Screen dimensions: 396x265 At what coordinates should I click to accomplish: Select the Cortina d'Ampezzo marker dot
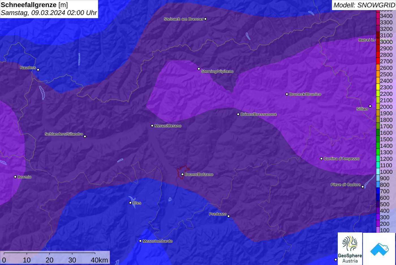[321, 158]
